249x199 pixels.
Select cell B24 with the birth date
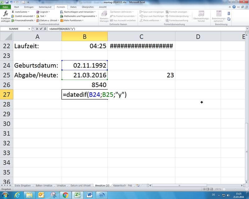pyautogui.click(x=85, y=65)
